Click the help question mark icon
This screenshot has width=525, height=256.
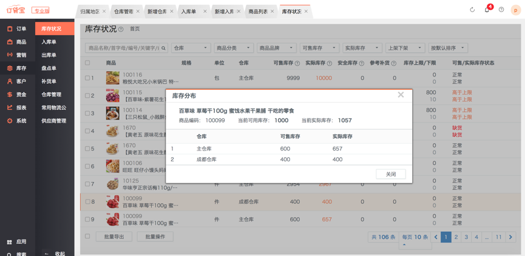pos(501,10)
